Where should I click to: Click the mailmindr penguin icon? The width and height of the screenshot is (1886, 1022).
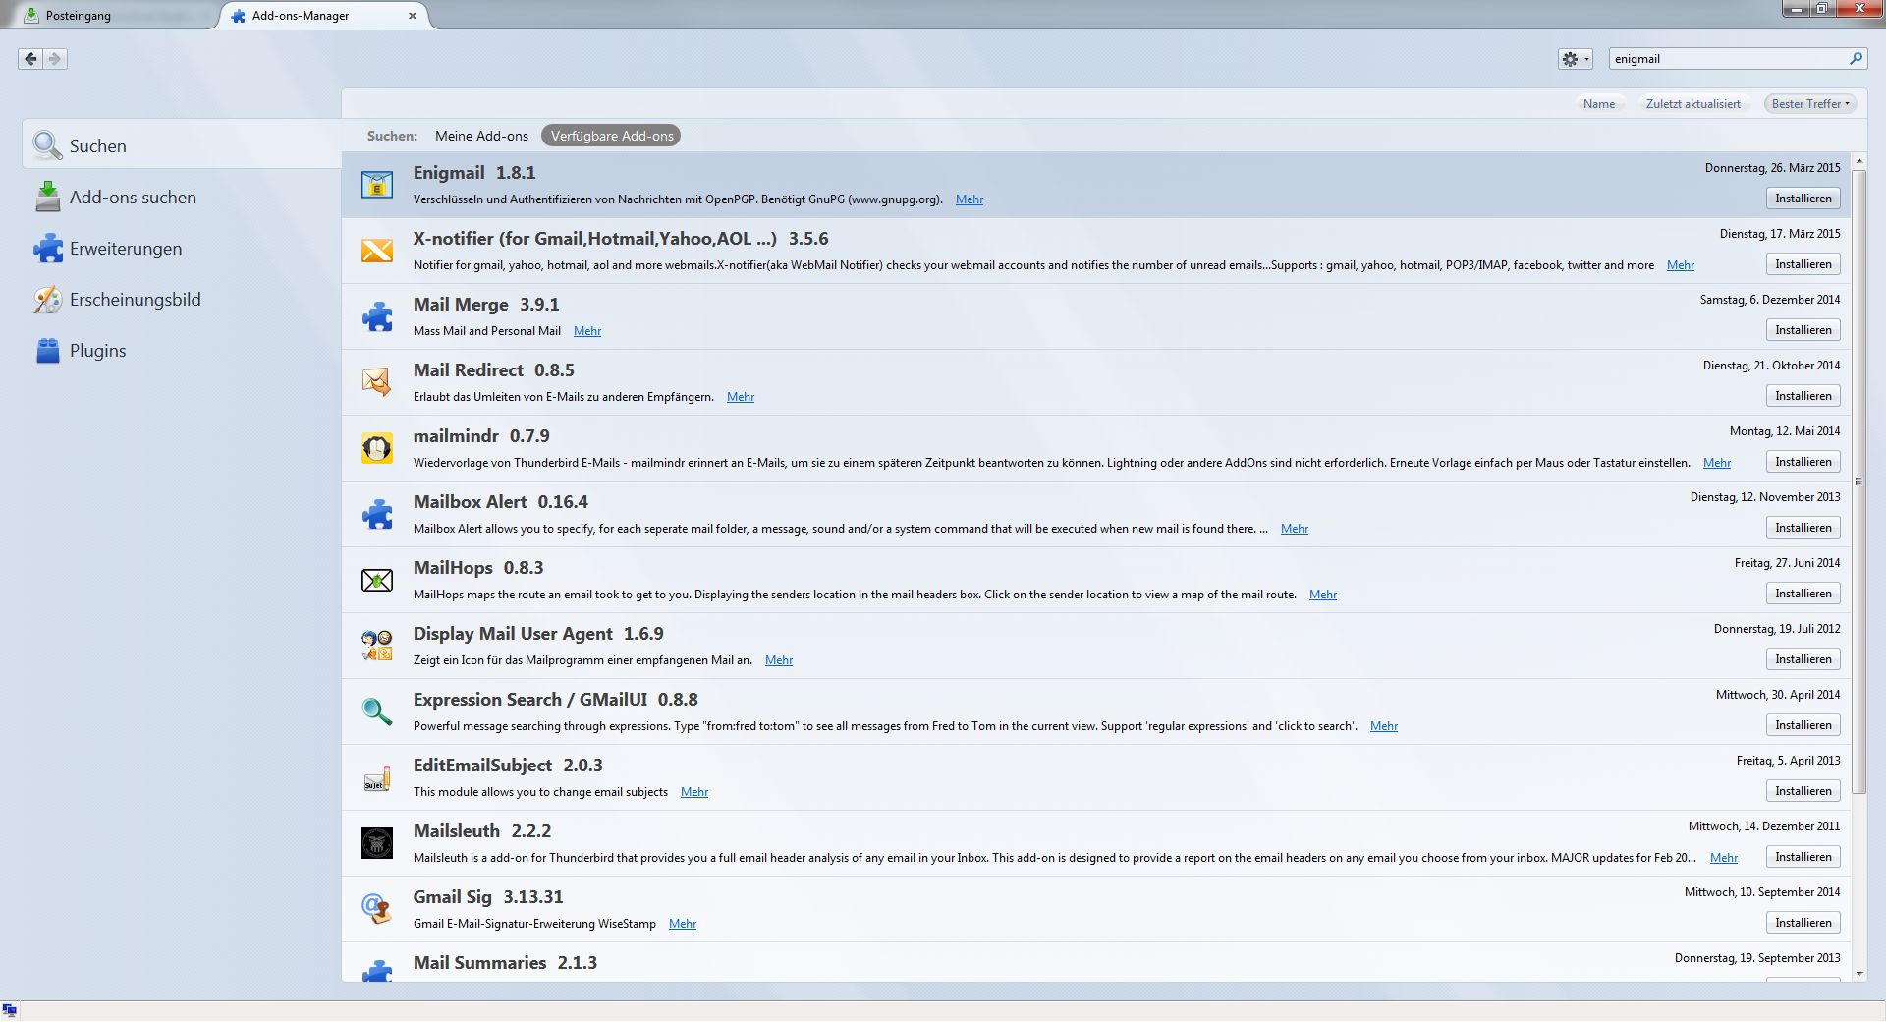(377, 449)
